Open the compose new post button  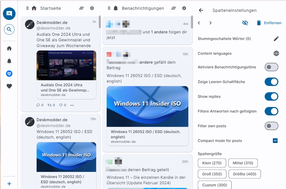tap(9, 14)
